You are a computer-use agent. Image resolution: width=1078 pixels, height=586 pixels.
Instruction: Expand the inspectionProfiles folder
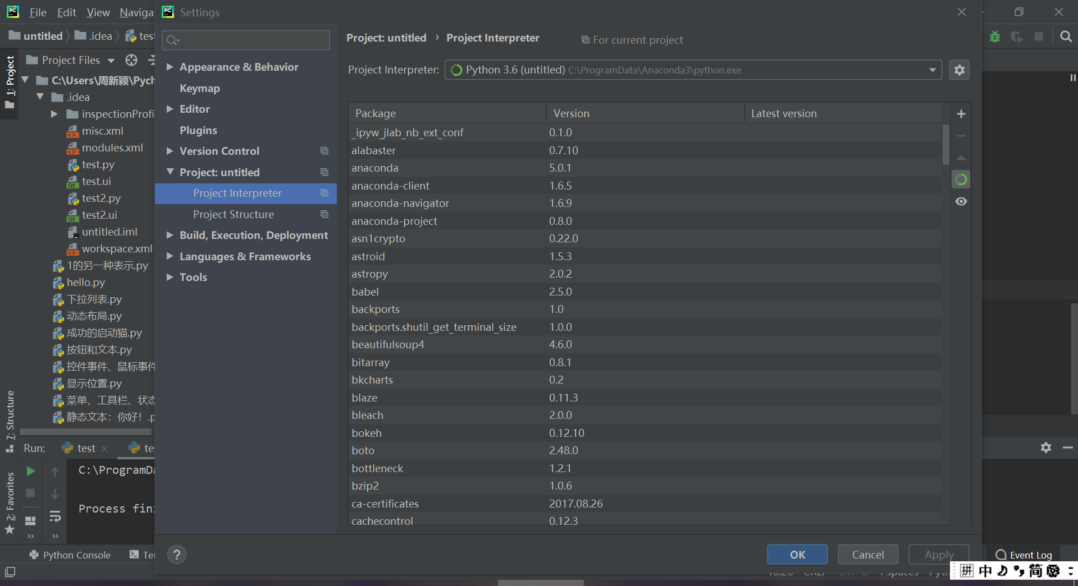54,114
